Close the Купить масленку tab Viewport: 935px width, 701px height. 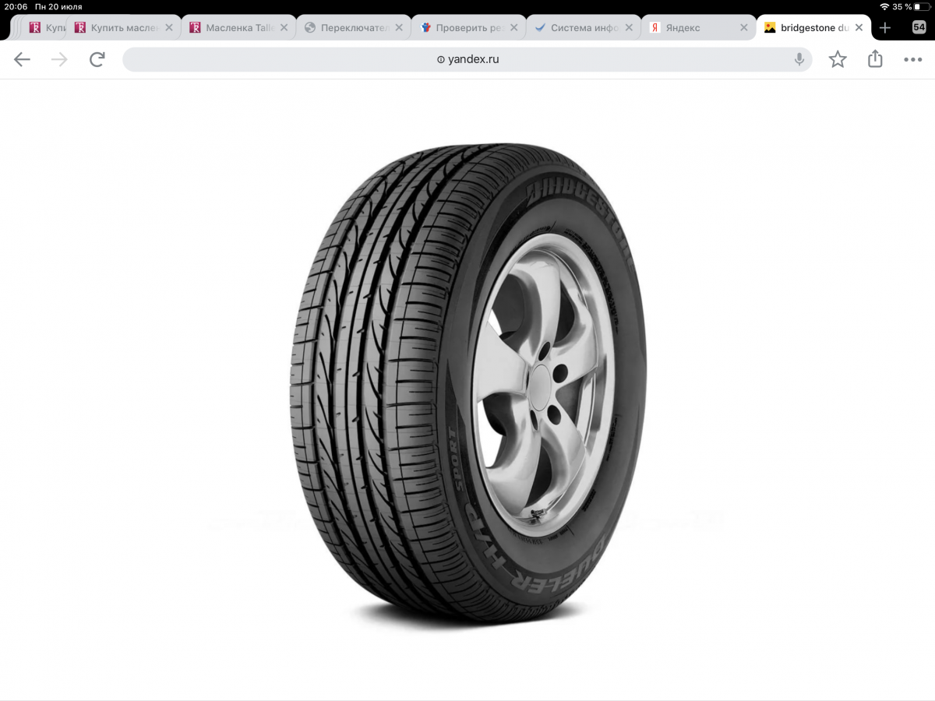168,27
